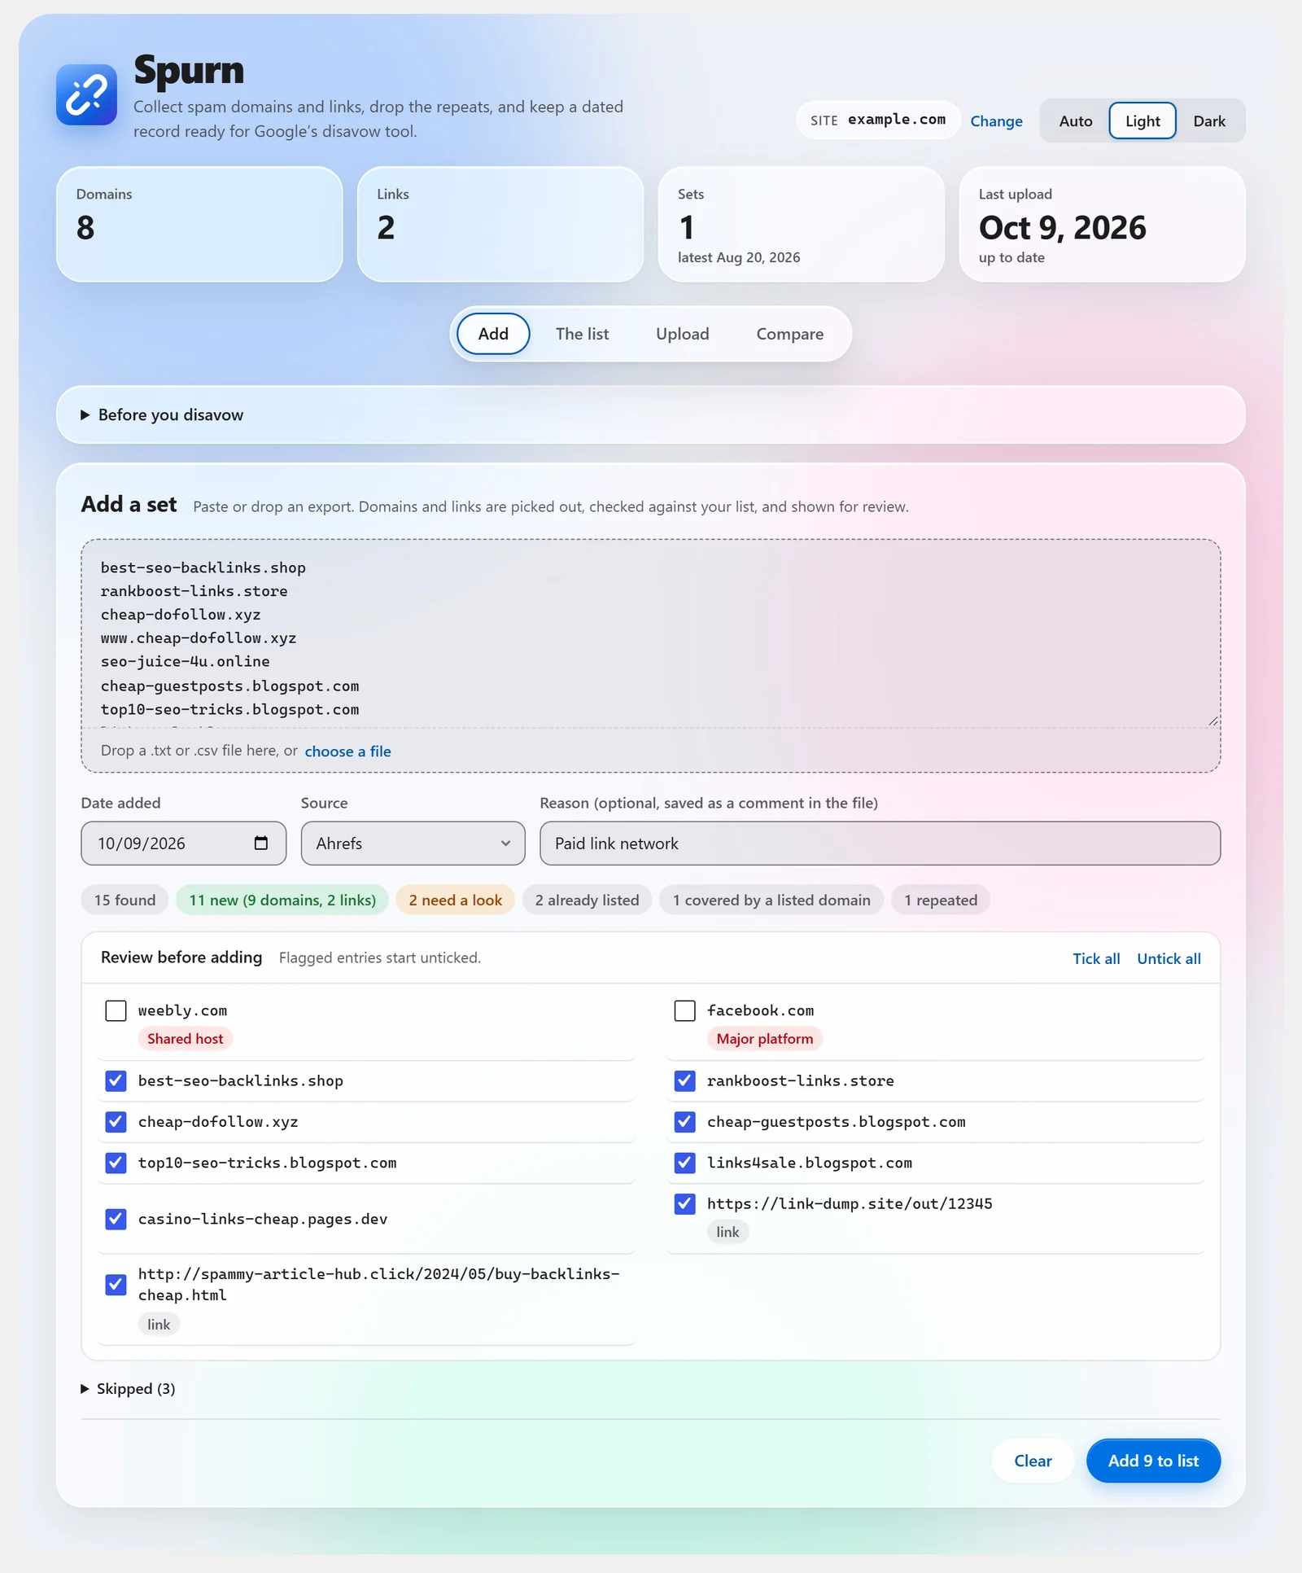
Task: Click Untick all
Action: point(1169,958)
